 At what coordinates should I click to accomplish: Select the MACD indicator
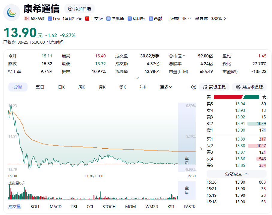[56, 207]
